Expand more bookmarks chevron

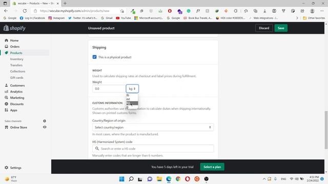297,18
